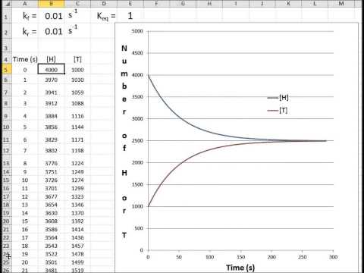Click the [H] table heading in row 4
364x273 pixels.
(52, 59)
